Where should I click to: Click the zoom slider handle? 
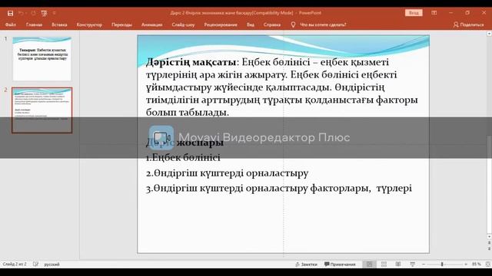[442, 264]
